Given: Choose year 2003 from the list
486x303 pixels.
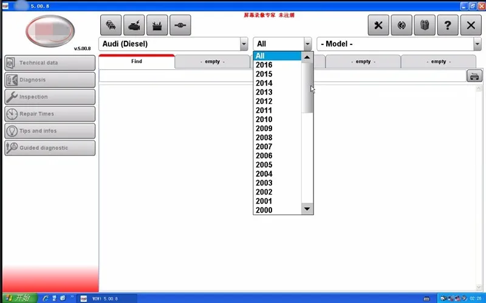Looking at the screenshot, I should coord(278,183).
